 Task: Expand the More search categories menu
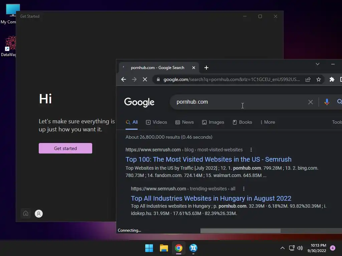[x=268, y=122]
